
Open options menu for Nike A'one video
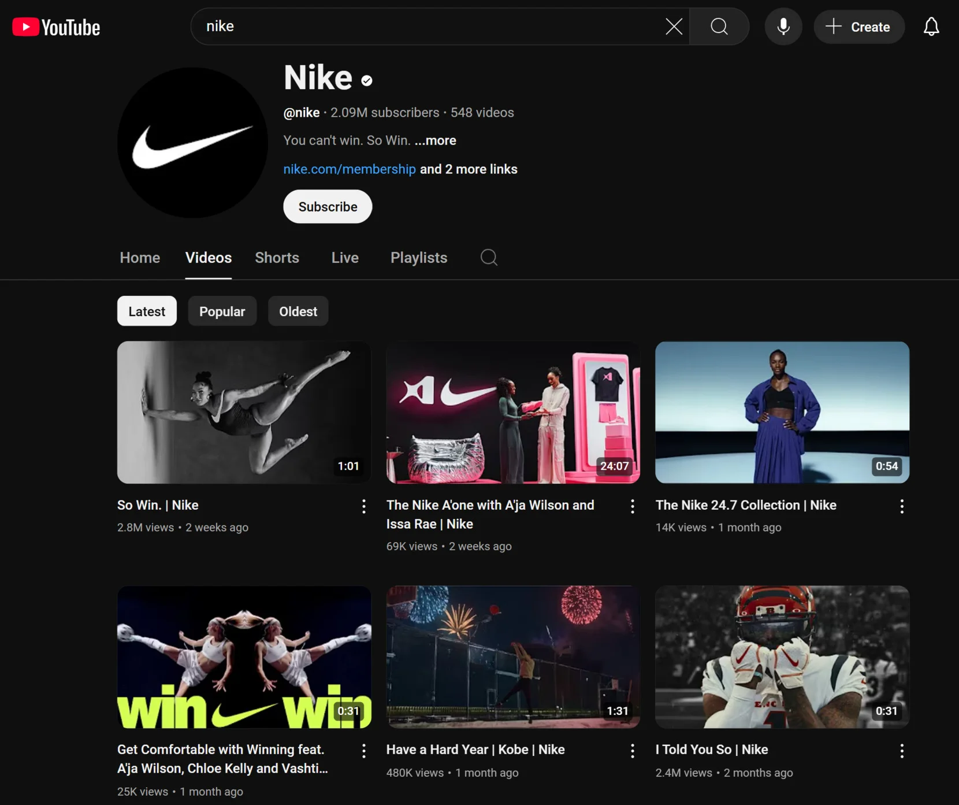pos(633,507)
